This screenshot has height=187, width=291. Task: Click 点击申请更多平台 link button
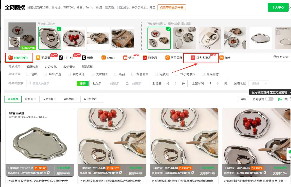point(172,7)
